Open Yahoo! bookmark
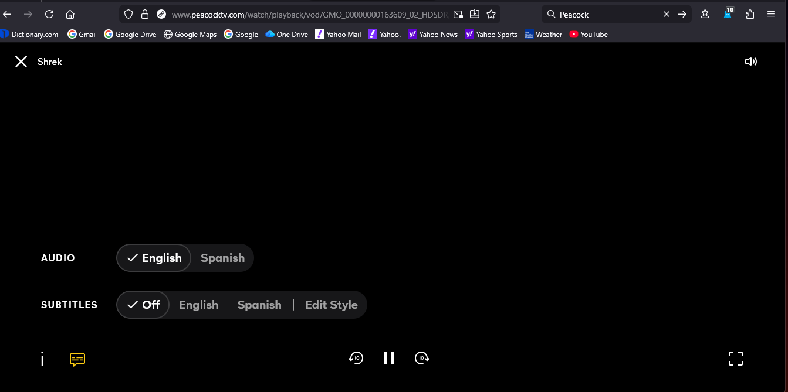The image size is (788, 392). pos(385,35)
